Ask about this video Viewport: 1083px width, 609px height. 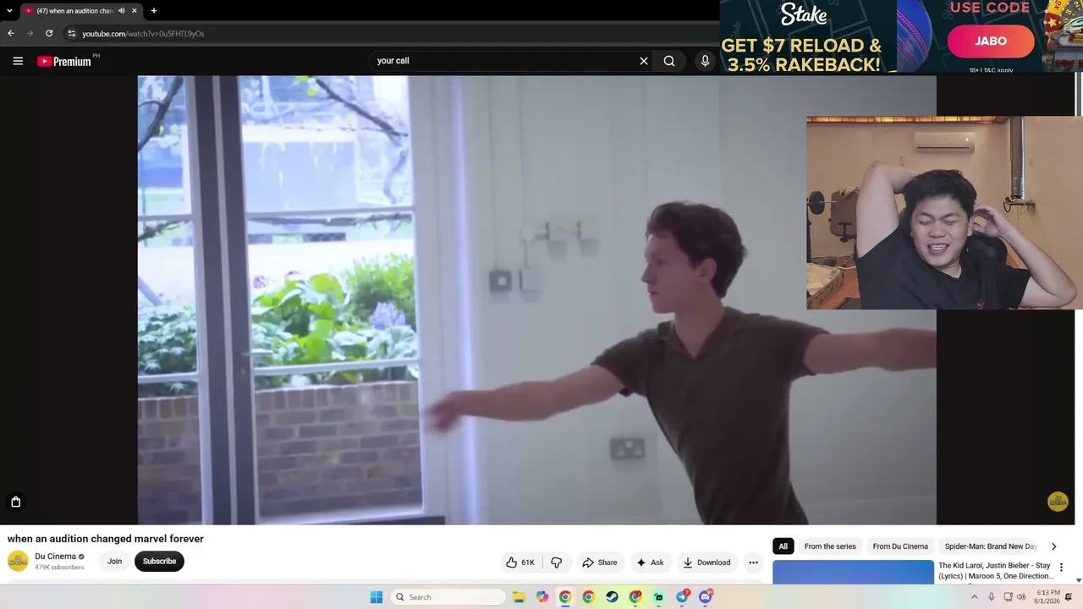(650, 562)
